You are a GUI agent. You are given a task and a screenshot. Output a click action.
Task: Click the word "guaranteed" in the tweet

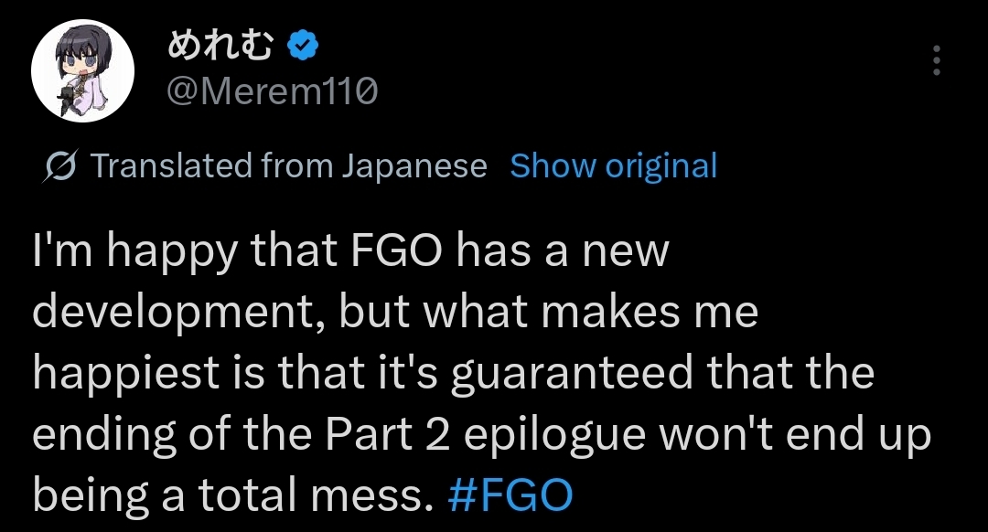[572, 375]
